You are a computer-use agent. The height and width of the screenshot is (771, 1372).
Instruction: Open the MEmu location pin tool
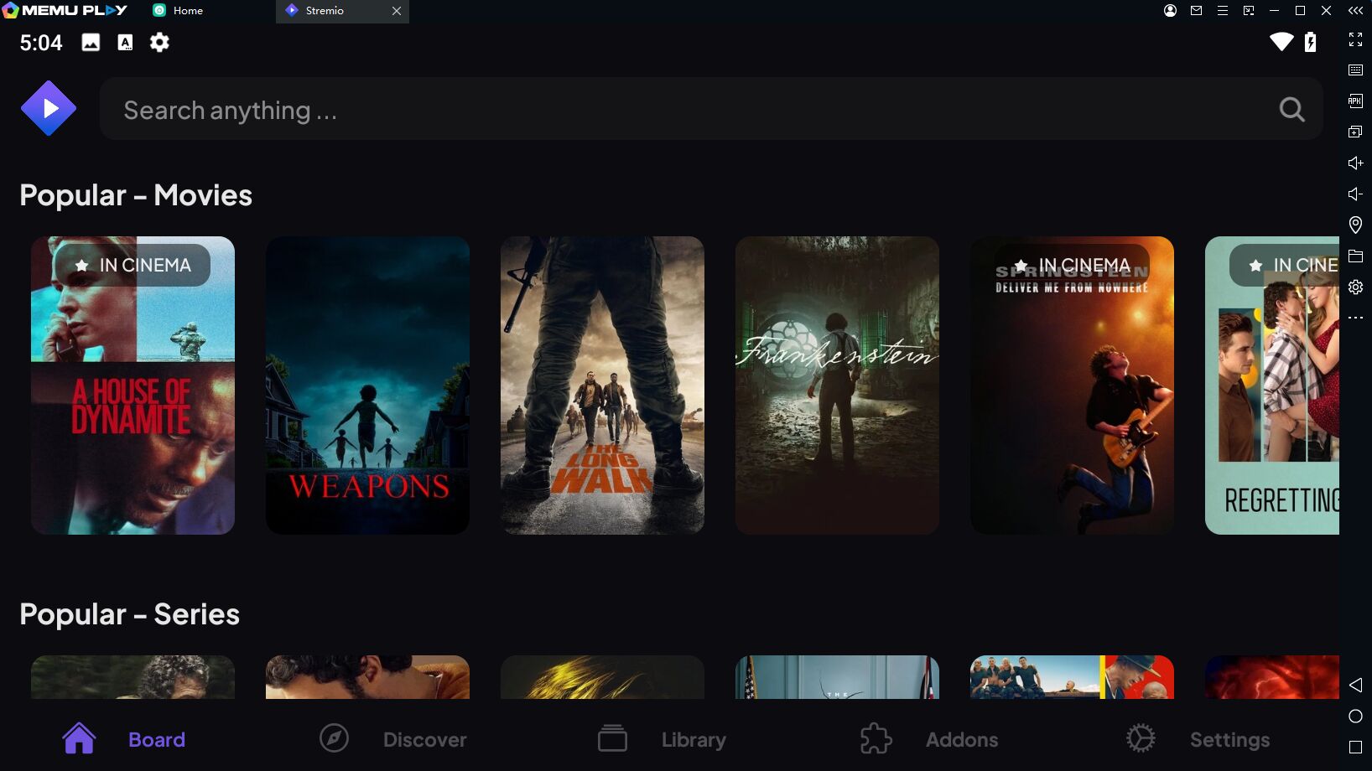1355,225
